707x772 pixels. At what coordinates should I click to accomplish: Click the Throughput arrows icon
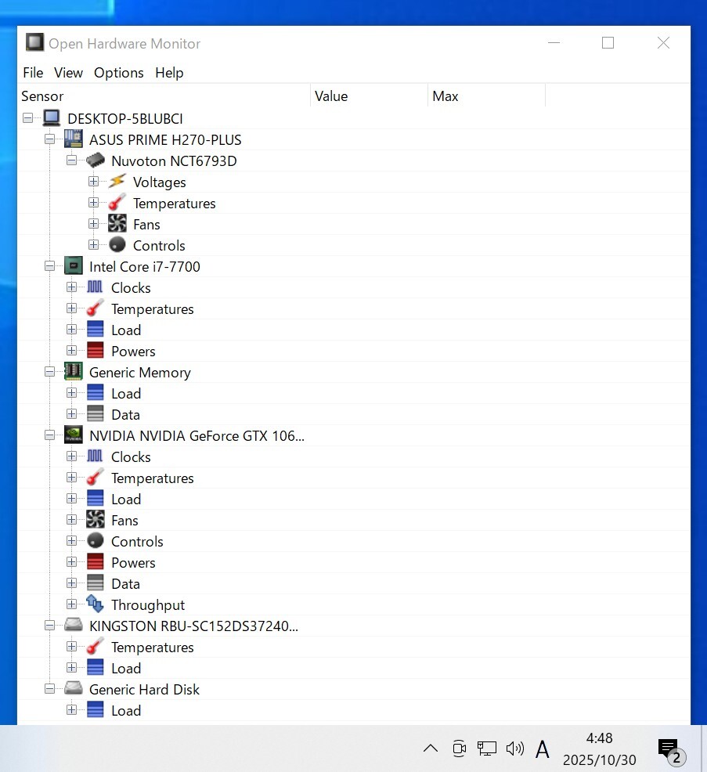click(95, 604)
